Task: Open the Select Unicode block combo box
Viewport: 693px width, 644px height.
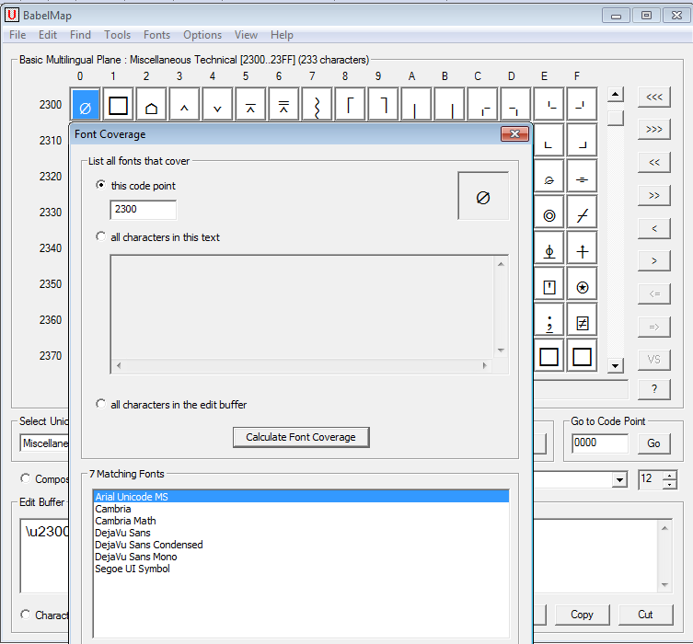Action: pos(44,443)
